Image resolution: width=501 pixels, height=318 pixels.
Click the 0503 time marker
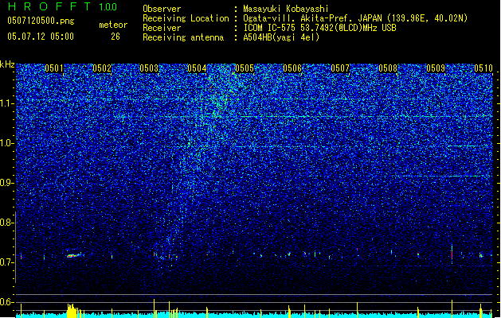point(149,68)
